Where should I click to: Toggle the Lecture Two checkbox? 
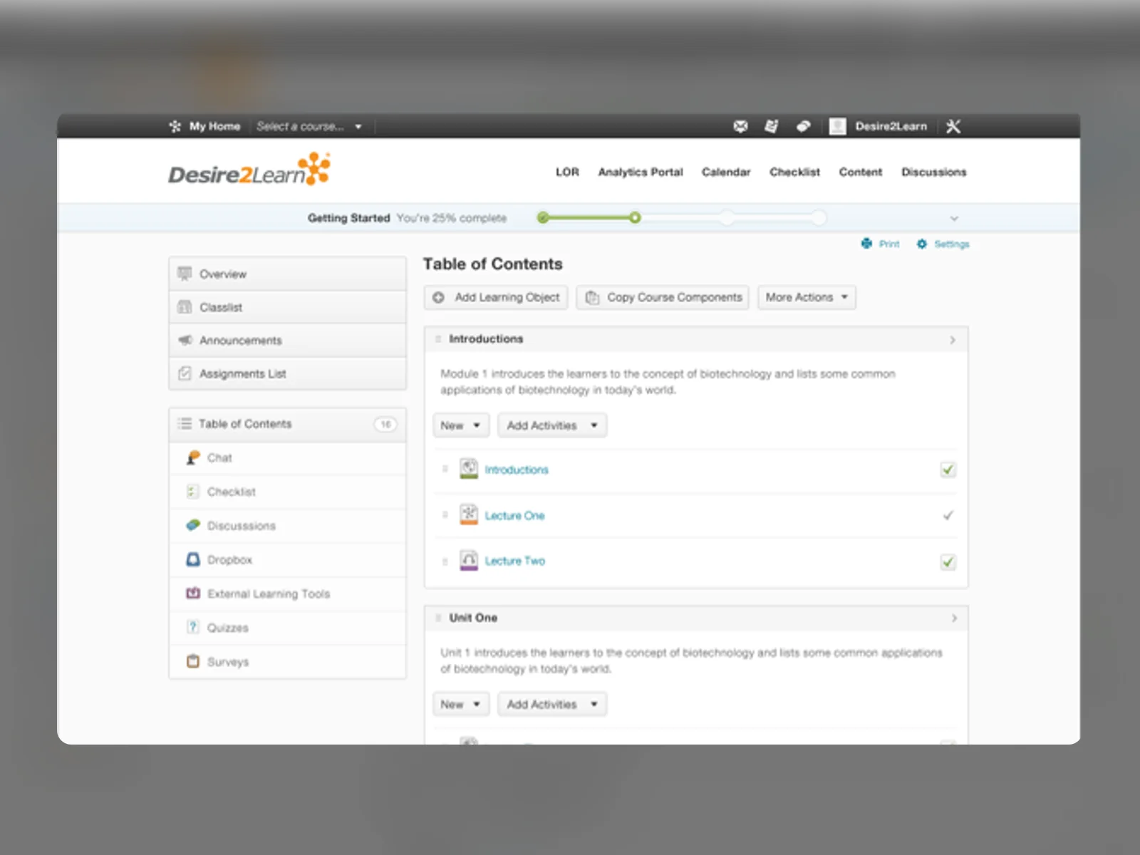coord(948,562)
